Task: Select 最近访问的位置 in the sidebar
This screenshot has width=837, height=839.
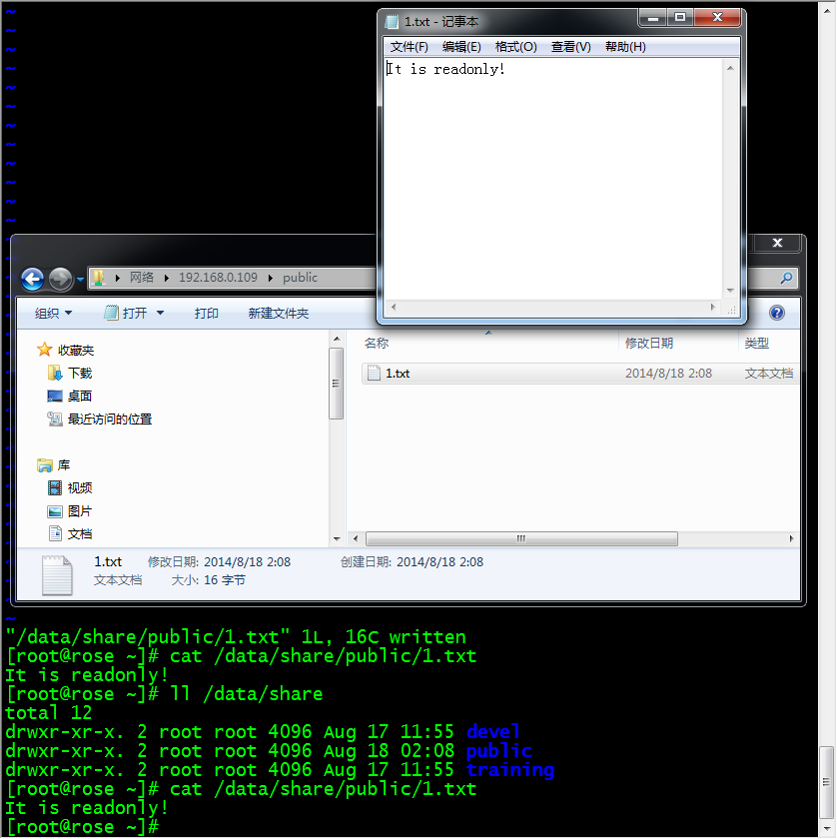Action: (110, 419)
